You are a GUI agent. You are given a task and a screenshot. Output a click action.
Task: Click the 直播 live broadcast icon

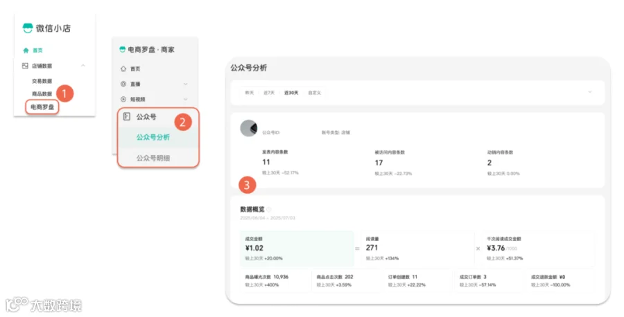(x=123, y=84)
